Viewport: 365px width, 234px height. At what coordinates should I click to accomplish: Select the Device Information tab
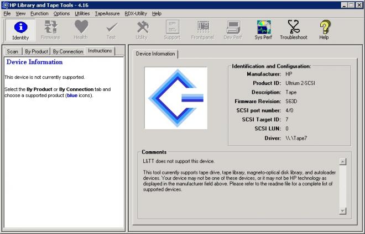(x=155, y=54)
